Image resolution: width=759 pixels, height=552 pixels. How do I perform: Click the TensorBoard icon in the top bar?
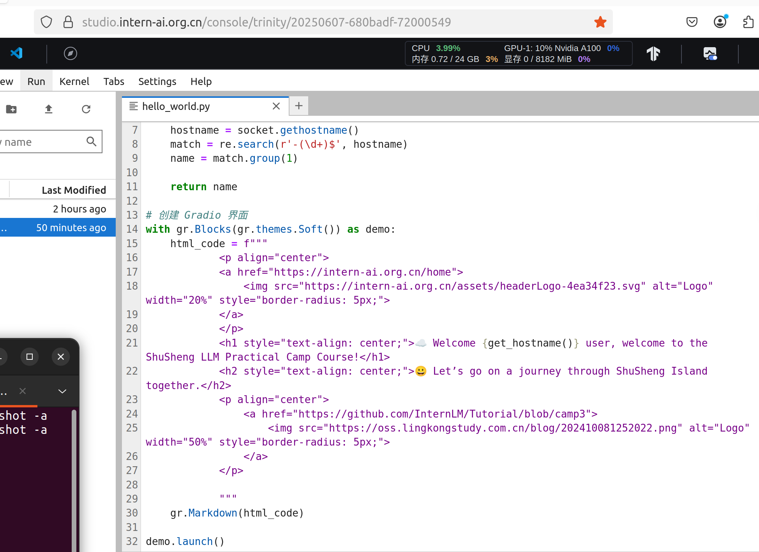pos(653,53)
